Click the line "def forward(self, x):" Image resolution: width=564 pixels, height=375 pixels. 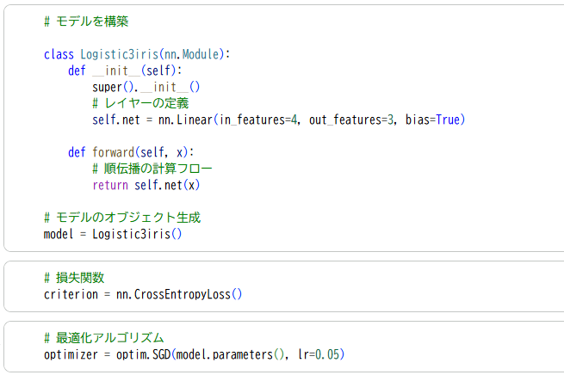131,152
